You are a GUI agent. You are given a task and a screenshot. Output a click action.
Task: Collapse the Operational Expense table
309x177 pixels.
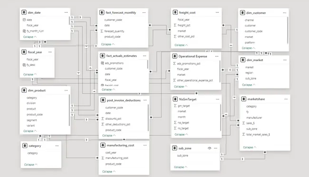click(x=181, y=86)
